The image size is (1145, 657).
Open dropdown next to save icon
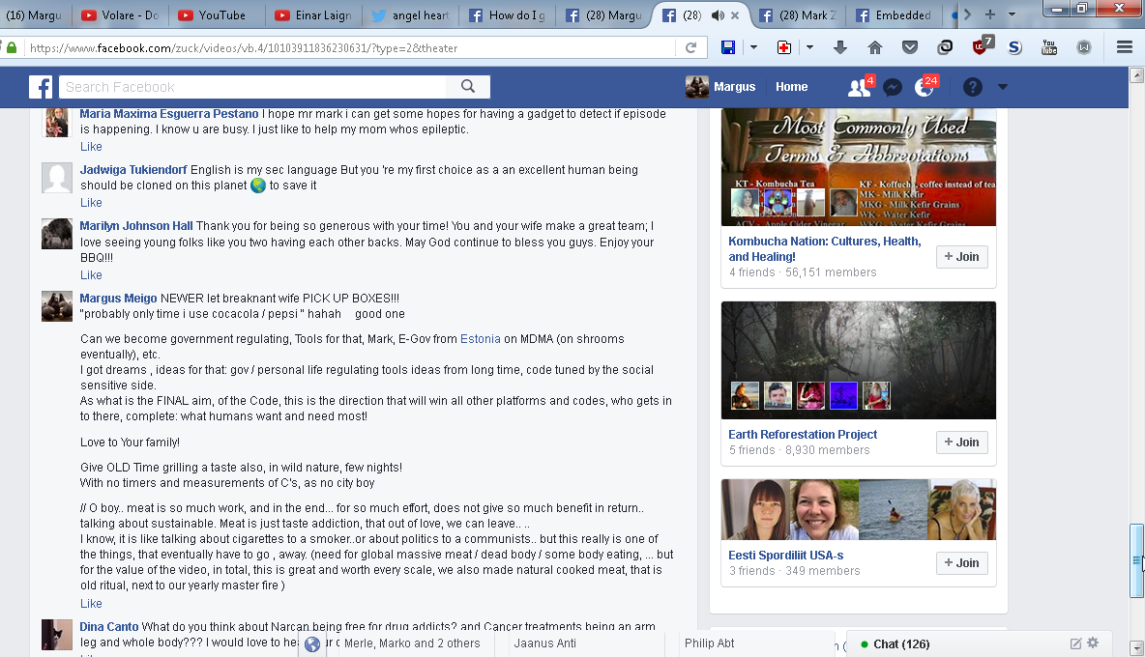click(x=753, y=47)
